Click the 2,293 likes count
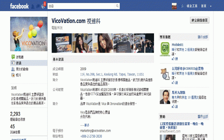The width and height of the screenshot is (224, 140). tap(15, 114)
